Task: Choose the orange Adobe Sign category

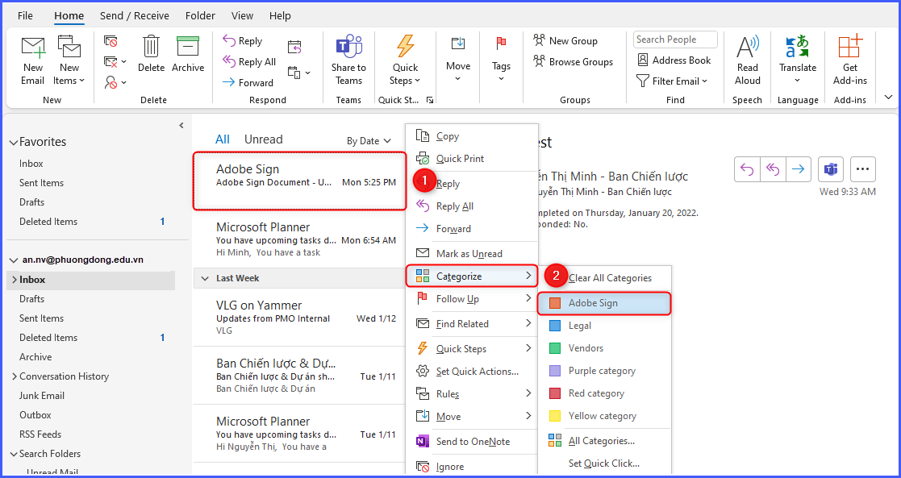Action: [604, 303]
